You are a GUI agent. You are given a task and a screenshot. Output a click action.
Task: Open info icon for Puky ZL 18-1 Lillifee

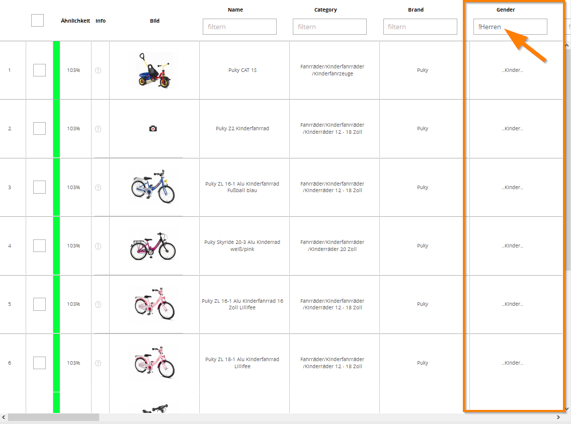98,363
